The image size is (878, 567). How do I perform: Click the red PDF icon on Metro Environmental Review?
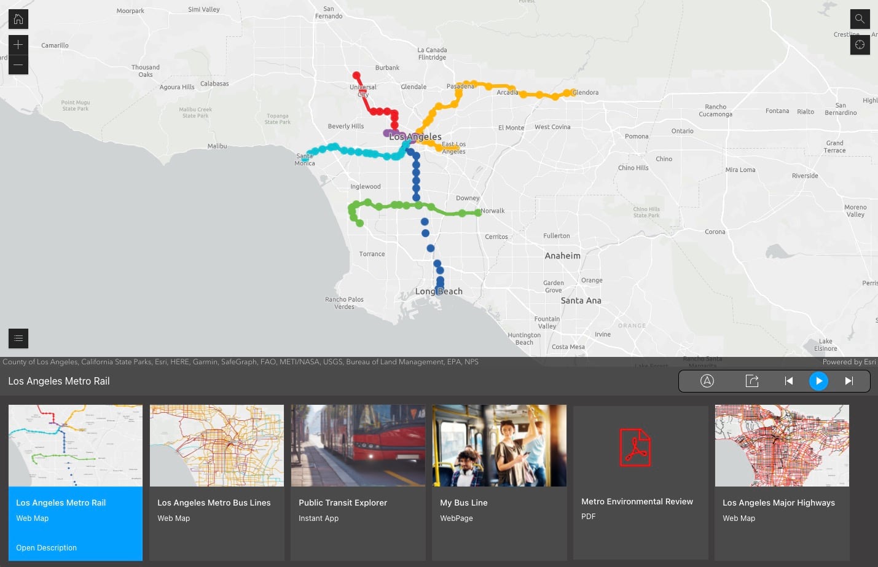[637, 447]
